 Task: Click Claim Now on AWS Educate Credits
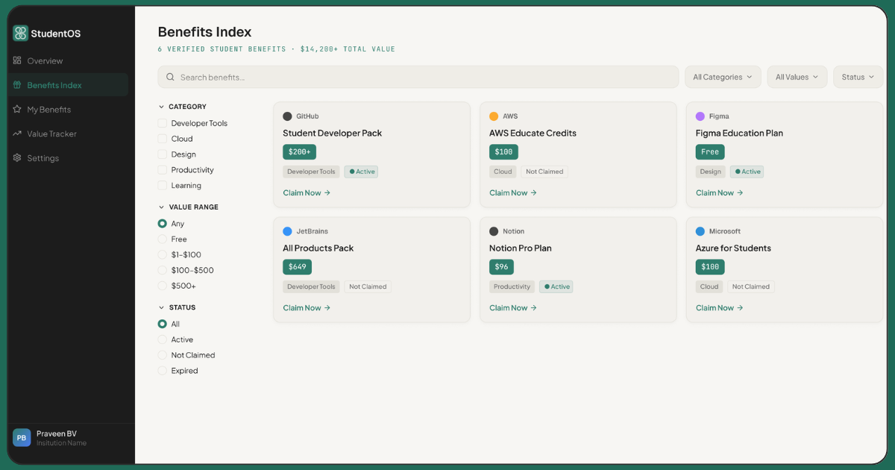(513, 192)
